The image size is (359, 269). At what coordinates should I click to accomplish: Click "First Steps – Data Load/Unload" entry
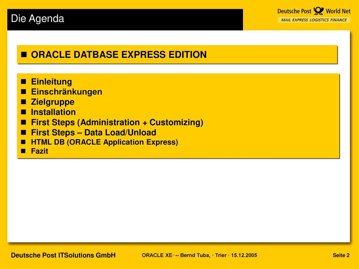pyautogui.click(x=94, y=132)
